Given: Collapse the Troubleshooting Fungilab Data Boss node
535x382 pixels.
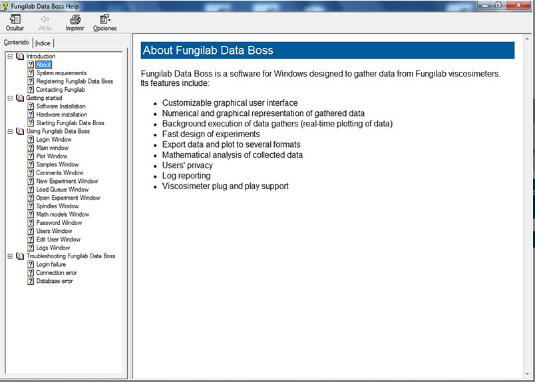Looking at the screenshot, I should point(10,256).
